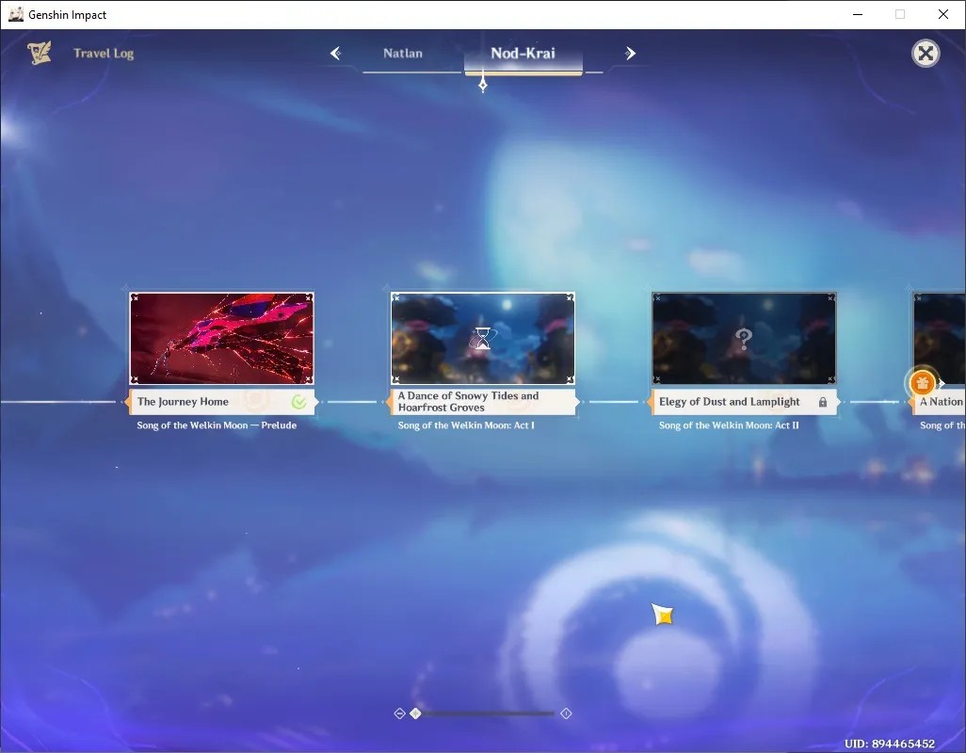Switch to the Natlan tab

point(403,54)
